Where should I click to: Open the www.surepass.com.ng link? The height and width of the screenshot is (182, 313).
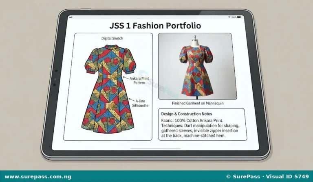click(38, 177)
